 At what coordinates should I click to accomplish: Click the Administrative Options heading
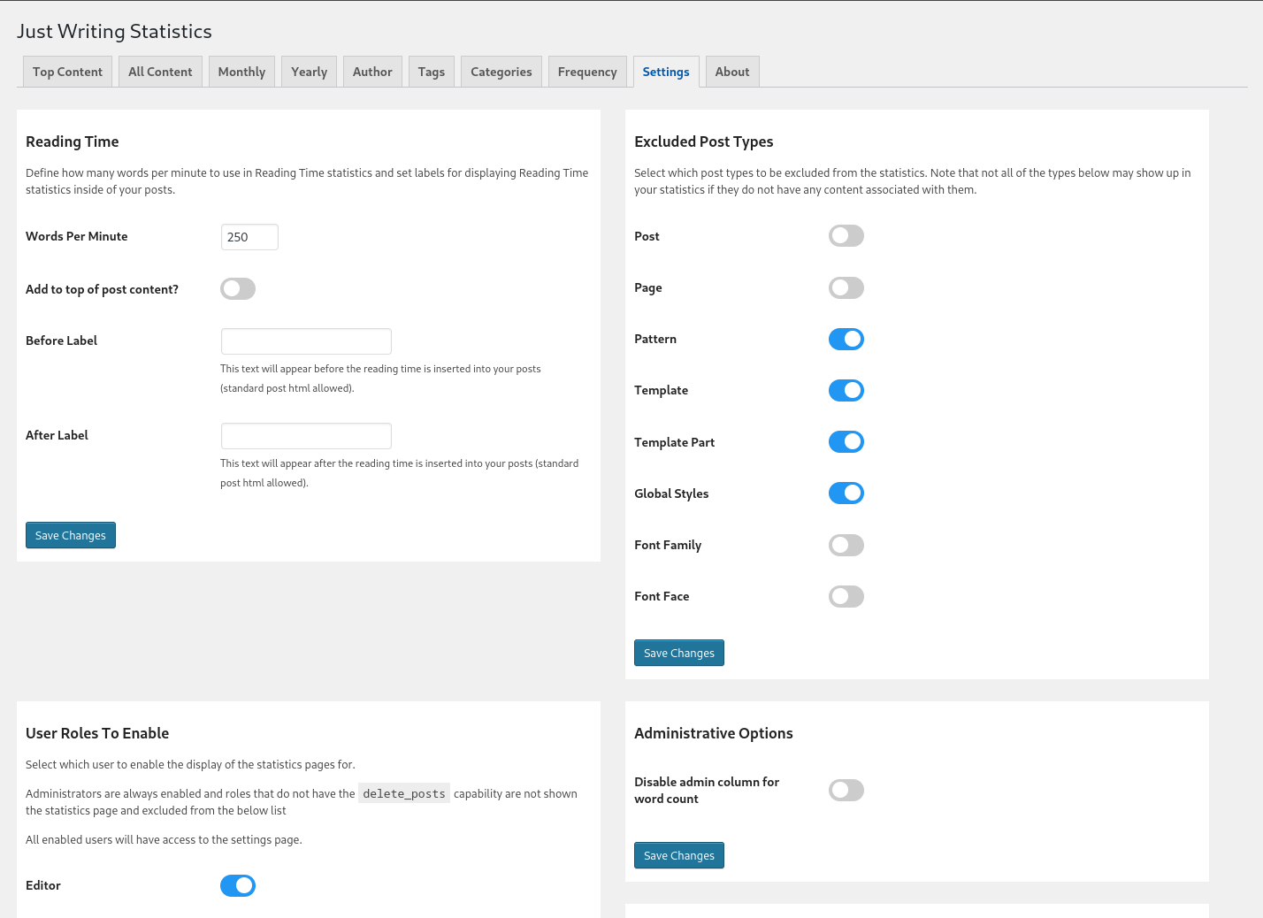[x=714, y=733]
